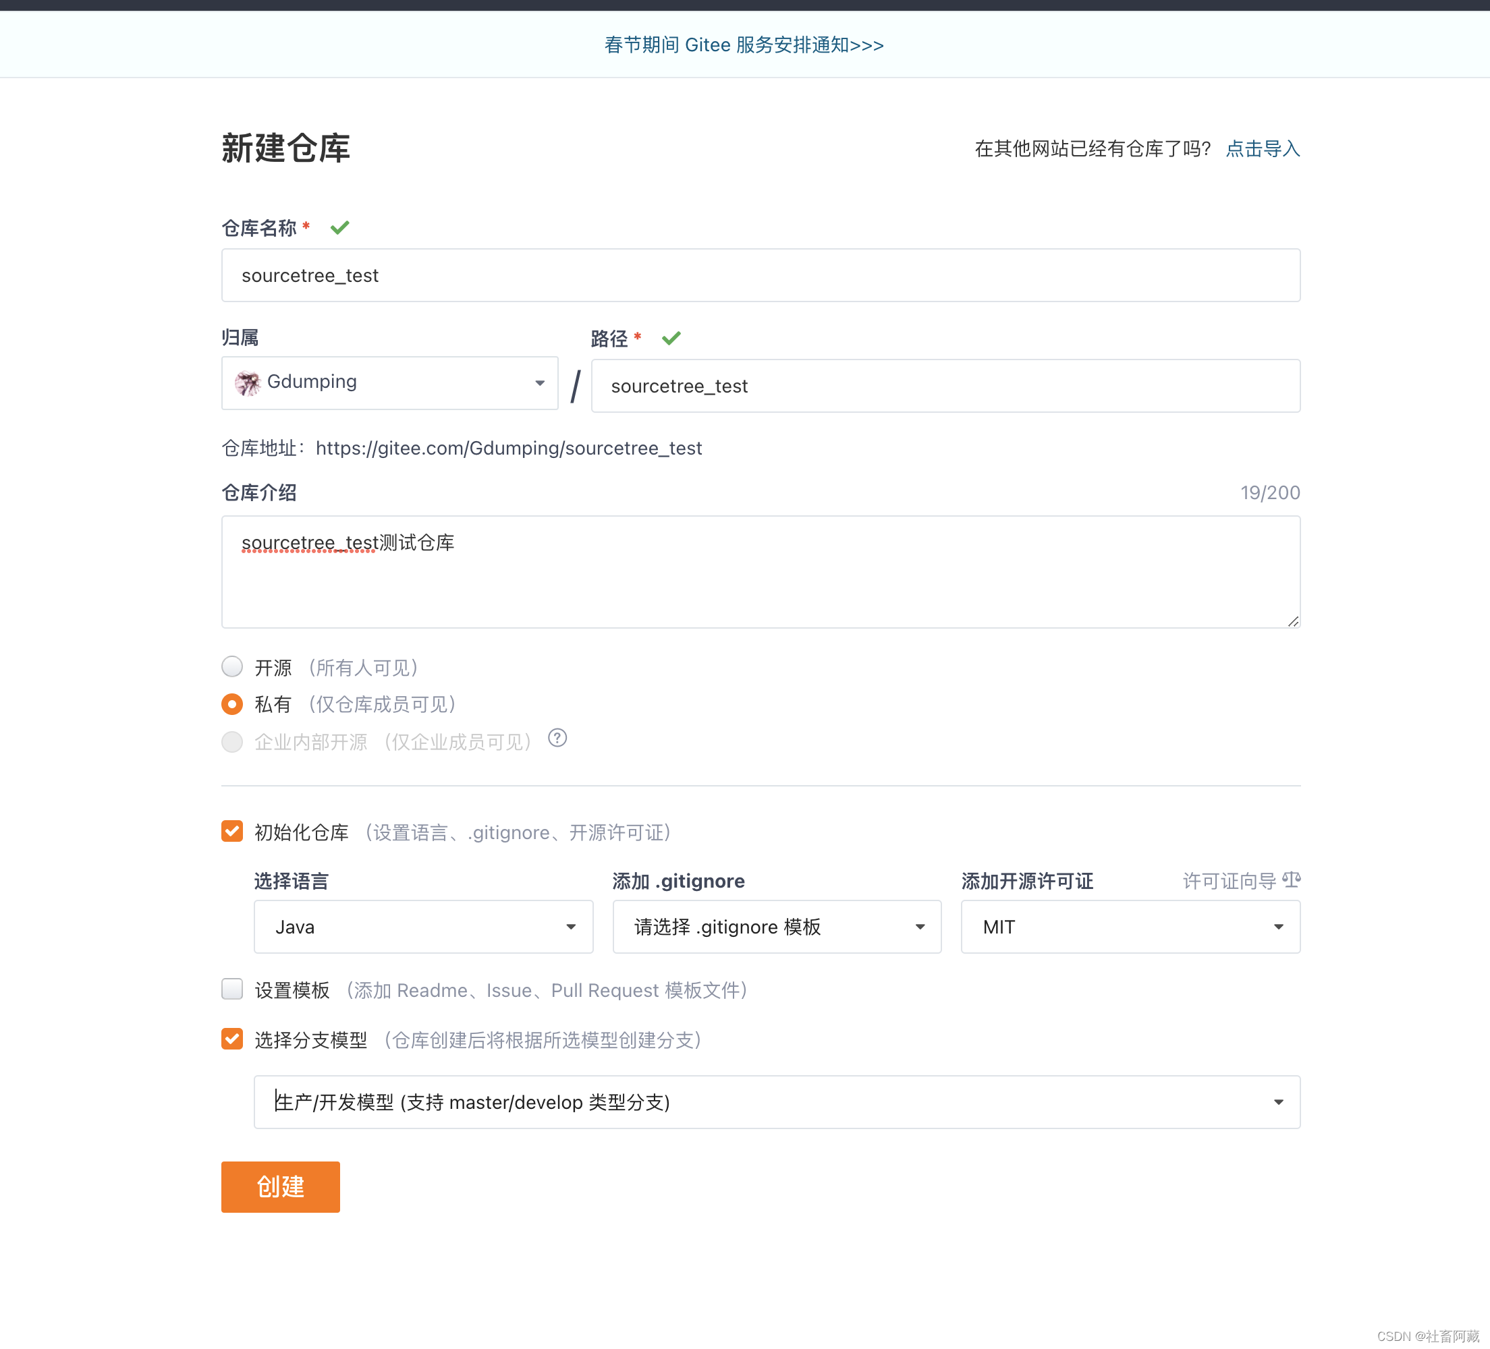Select the 开源 public radio button
This screenshot has width=1490, height=1349.
[232, 666]
